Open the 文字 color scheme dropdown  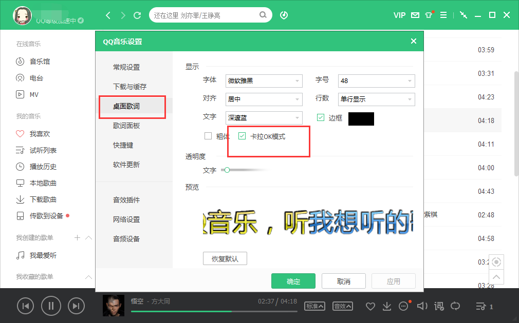tap(264, 118)
